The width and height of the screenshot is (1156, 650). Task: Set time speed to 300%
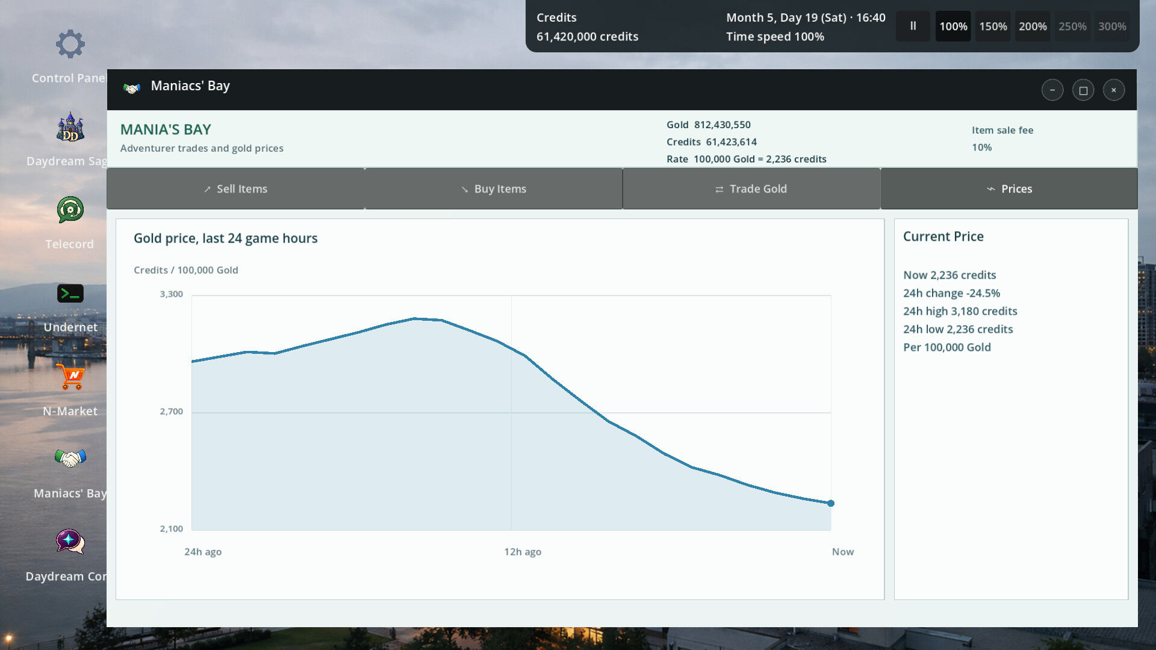[x=1112, y=26]
